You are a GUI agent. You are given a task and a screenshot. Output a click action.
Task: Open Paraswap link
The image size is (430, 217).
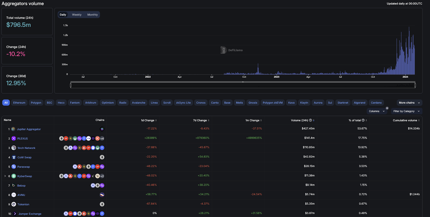tap(24, 167)
